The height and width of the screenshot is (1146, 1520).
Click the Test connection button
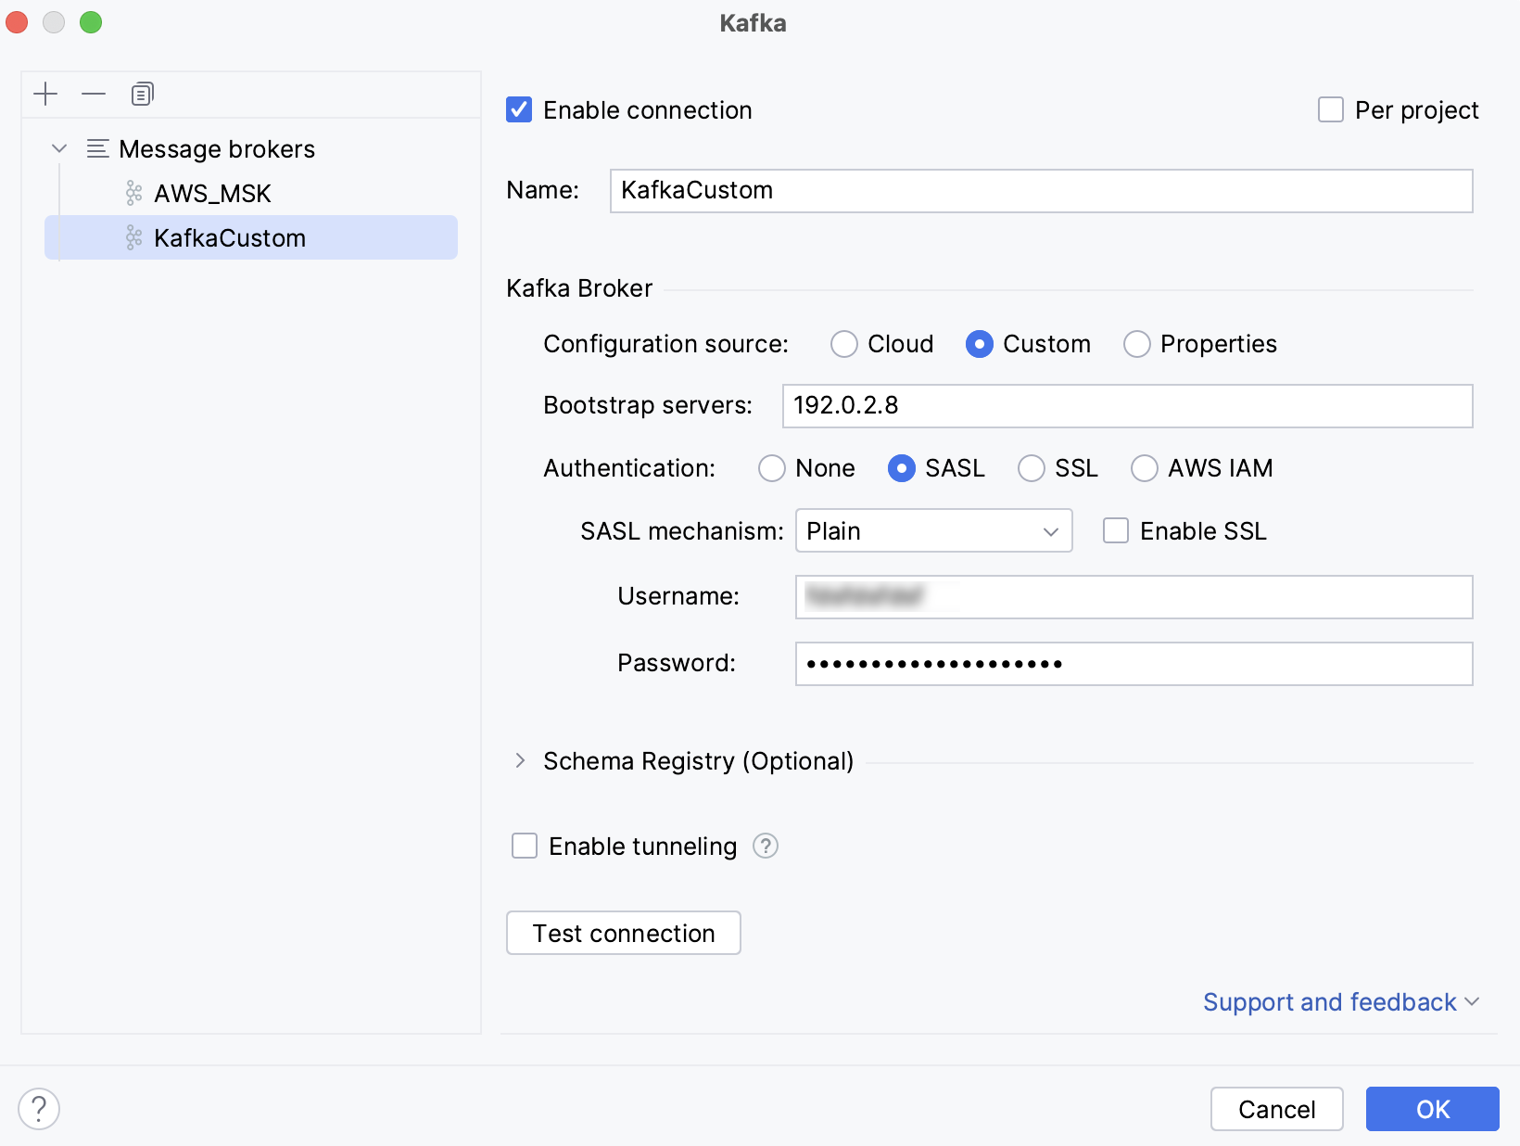(623, 933)
